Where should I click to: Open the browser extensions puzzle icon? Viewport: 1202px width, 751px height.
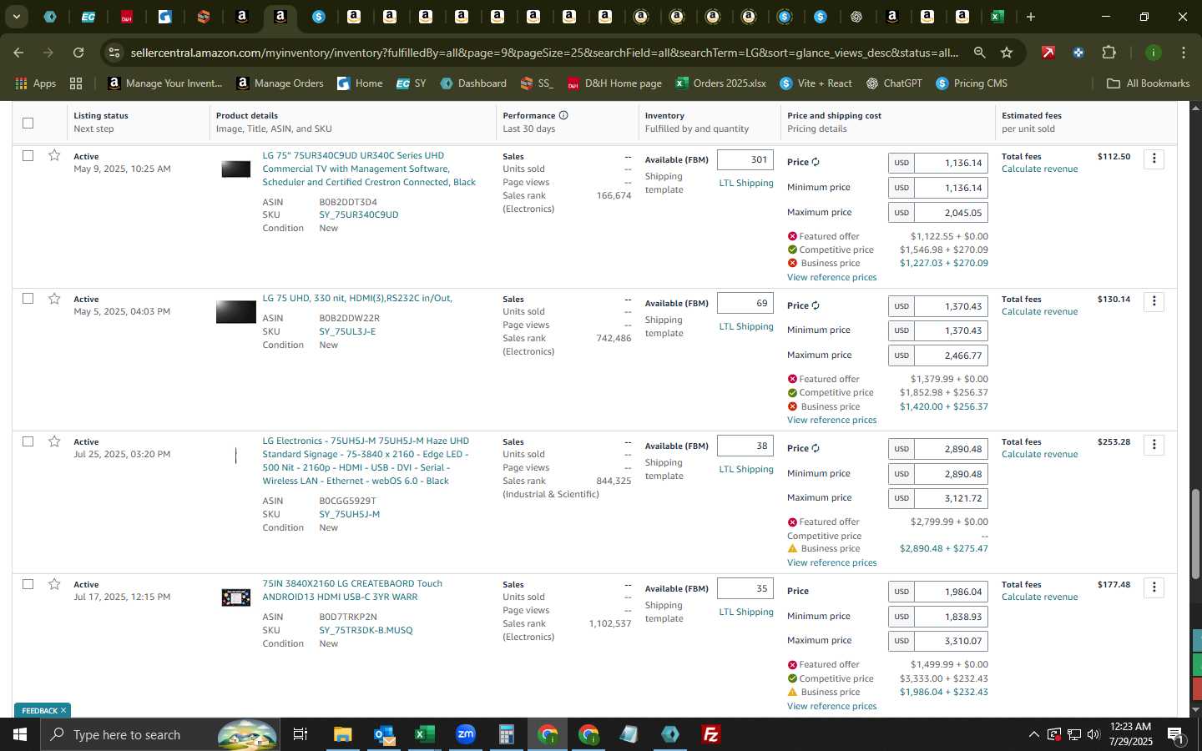pos(1109,53)
